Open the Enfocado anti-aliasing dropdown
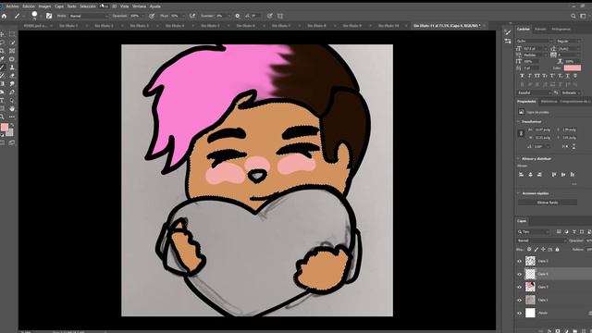The image size is (592, 333). (x=571, y=92)
